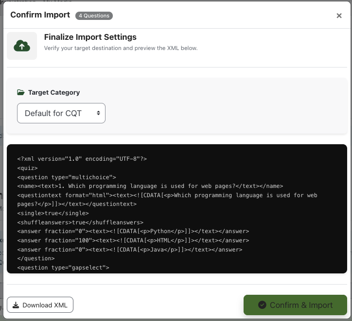This screenshot has width=352, height=321.
Task: Click the shuffleanswers true line
Action: coord(80,222)
